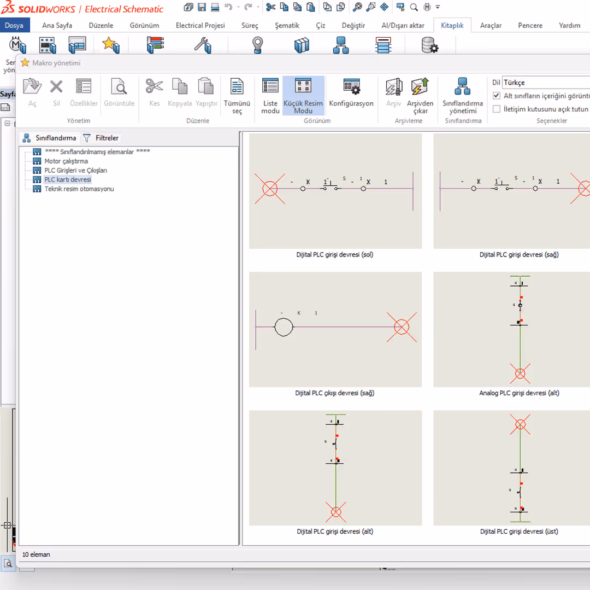Select Analog PLC girişi devresi (alt) thumbnail

(512, 330)
